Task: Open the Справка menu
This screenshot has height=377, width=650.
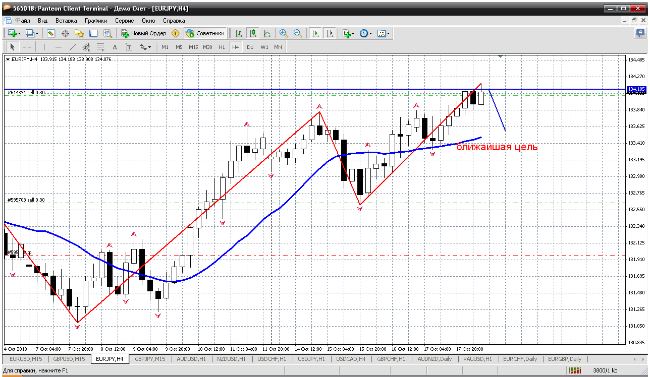Action: 174,21
